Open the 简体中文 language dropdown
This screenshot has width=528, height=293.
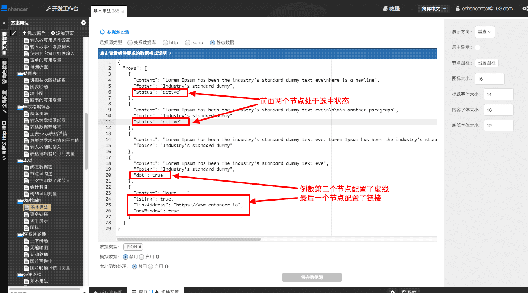point(434,9)
